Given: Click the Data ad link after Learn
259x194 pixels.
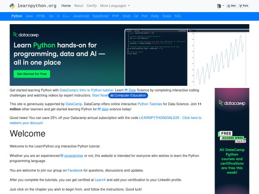Looking at the screenshot, I should tap(130, 90).
